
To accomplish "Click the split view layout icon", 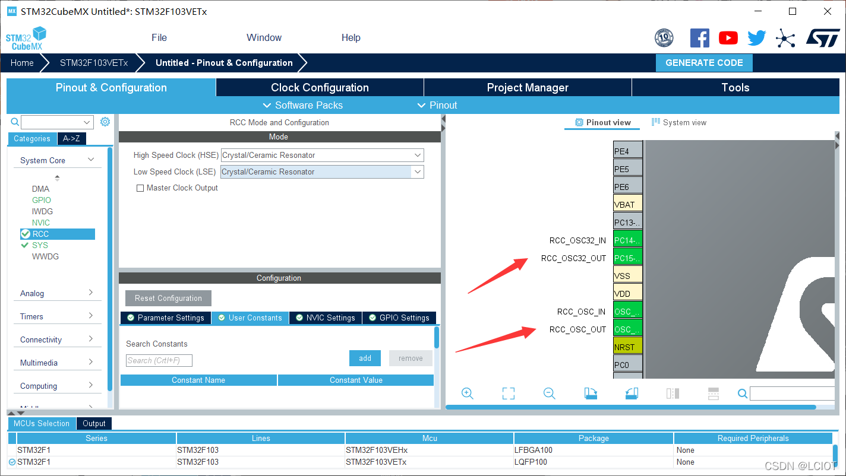I will coord(714,394).
